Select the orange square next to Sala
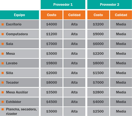 (3, 44)
